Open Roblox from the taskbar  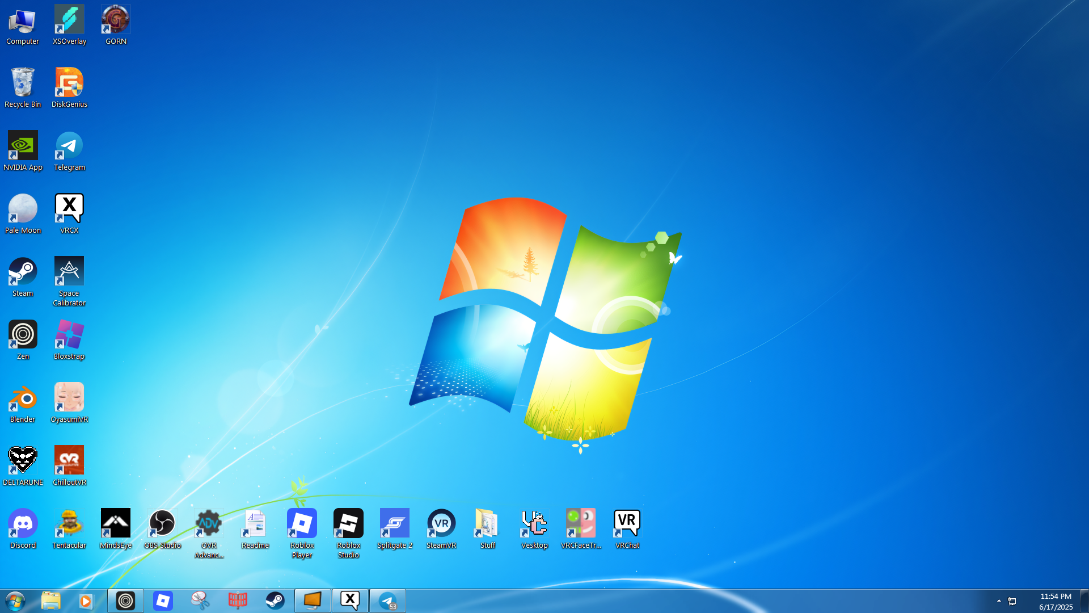[163, 601]
